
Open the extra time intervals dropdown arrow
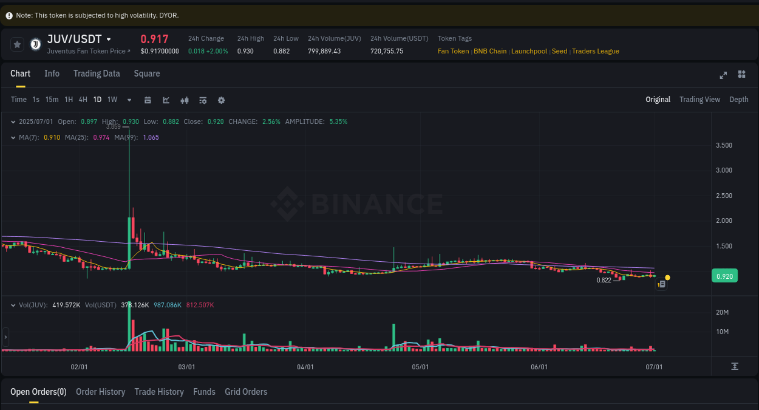click(x=129, y=100)
